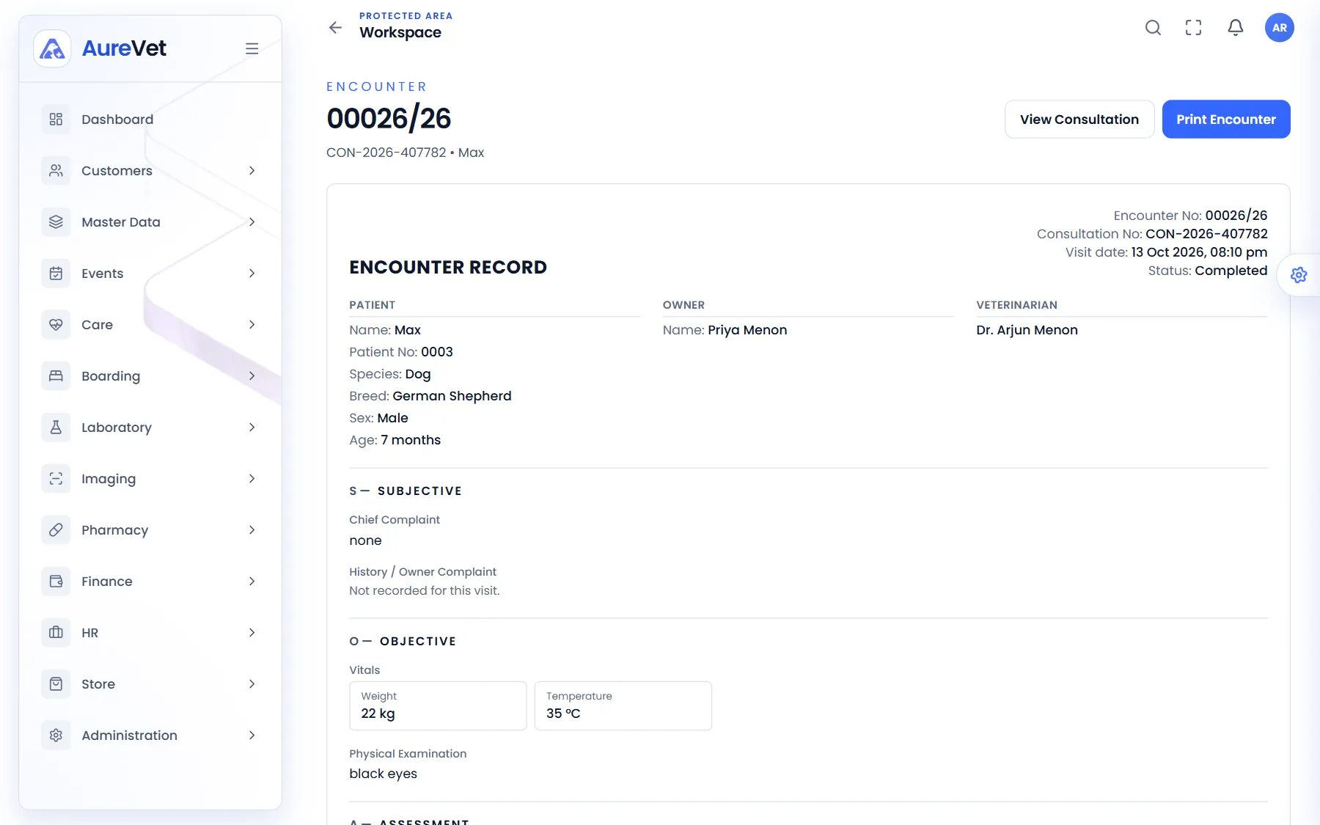Expand the Care chevron

pyautogui.click(x=252, y=325)
